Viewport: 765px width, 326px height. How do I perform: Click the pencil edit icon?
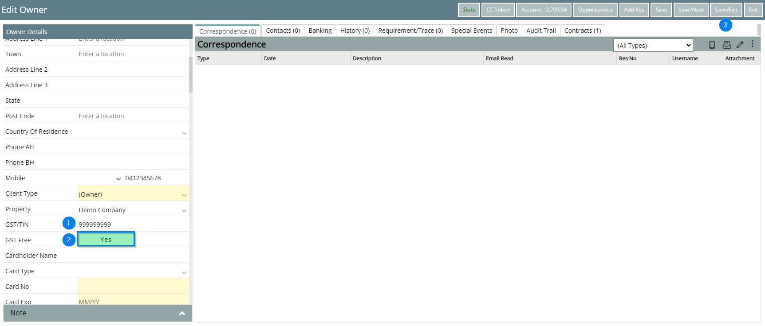[x=740, y=45]
